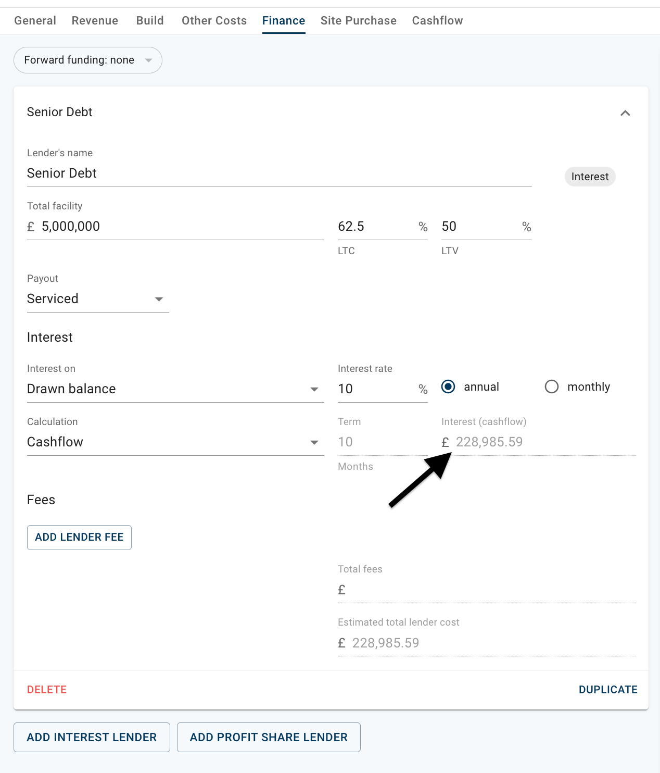Switch to the General tab

35,20
